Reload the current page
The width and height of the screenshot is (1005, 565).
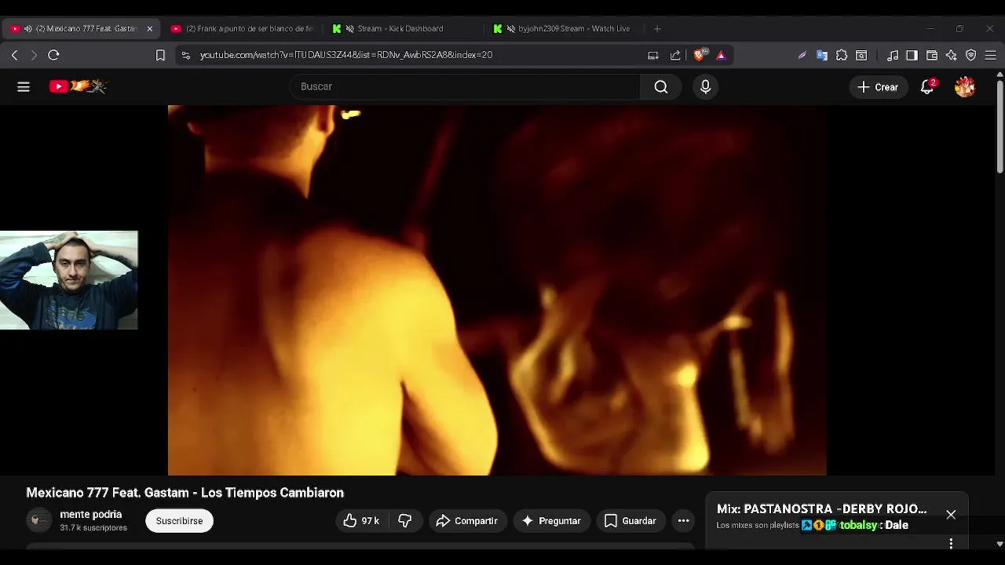53,55
